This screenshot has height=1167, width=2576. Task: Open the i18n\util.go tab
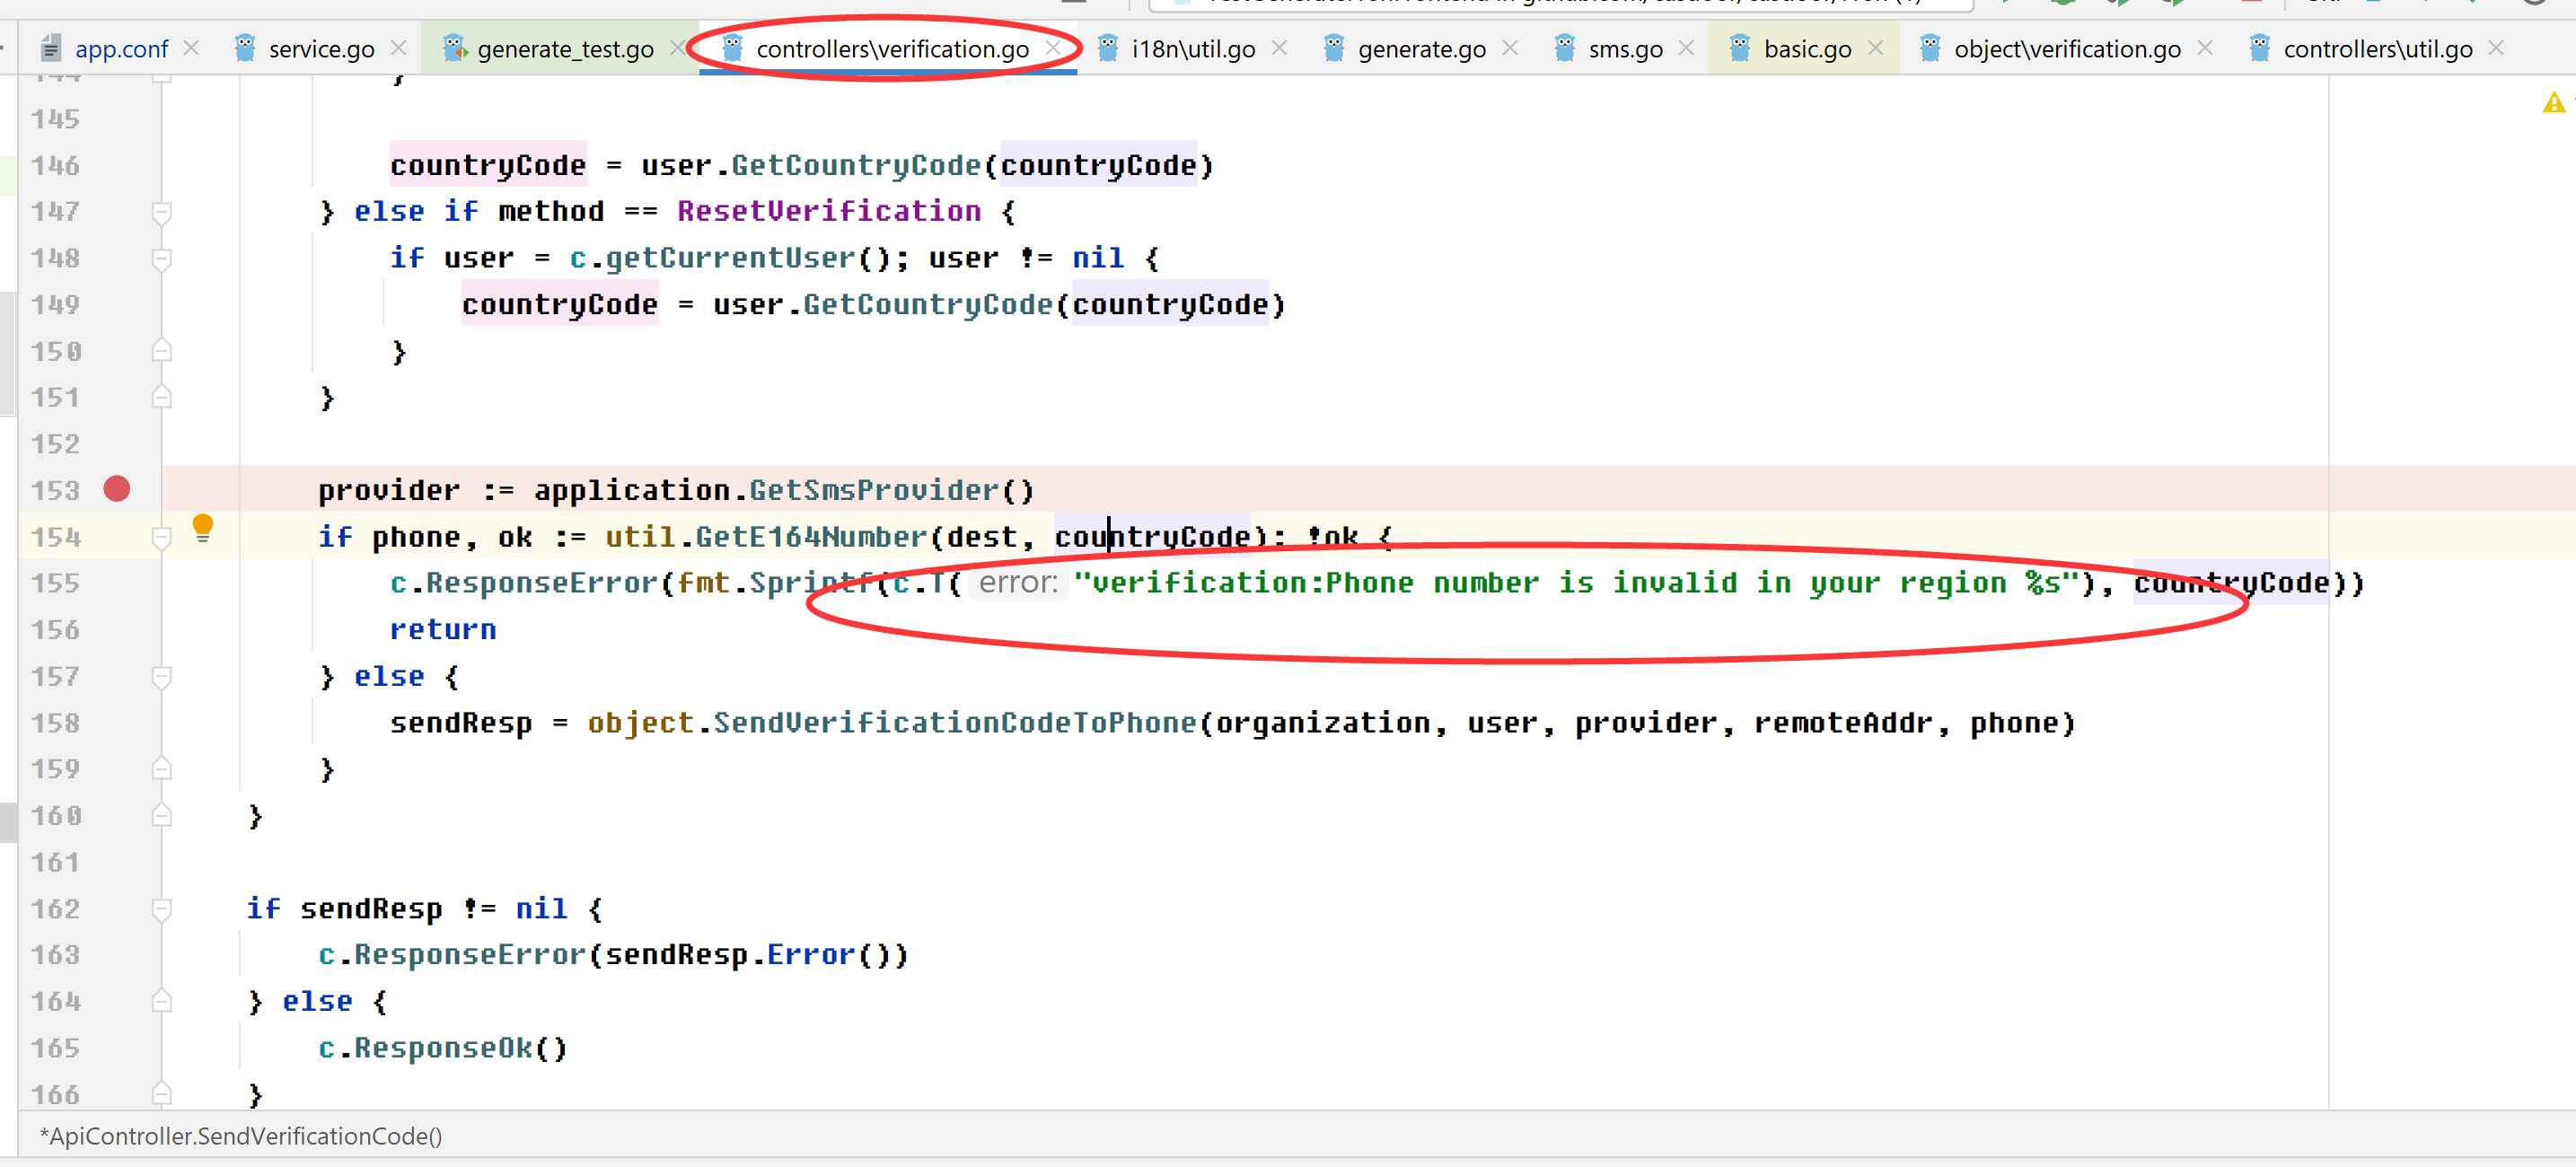point(1193,47)
